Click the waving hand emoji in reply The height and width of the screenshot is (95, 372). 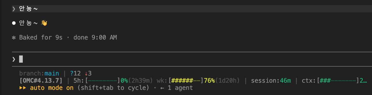(x=44, y=23)
